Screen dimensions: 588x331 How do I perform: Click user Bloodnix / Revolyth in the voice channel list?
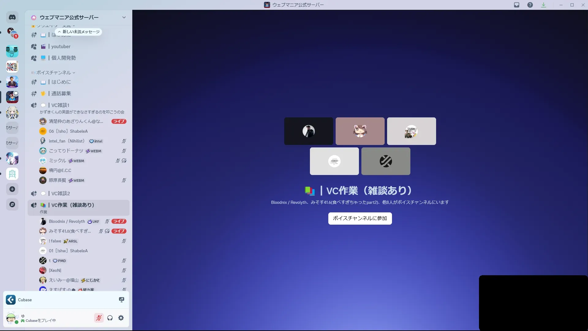pos(67,221)
